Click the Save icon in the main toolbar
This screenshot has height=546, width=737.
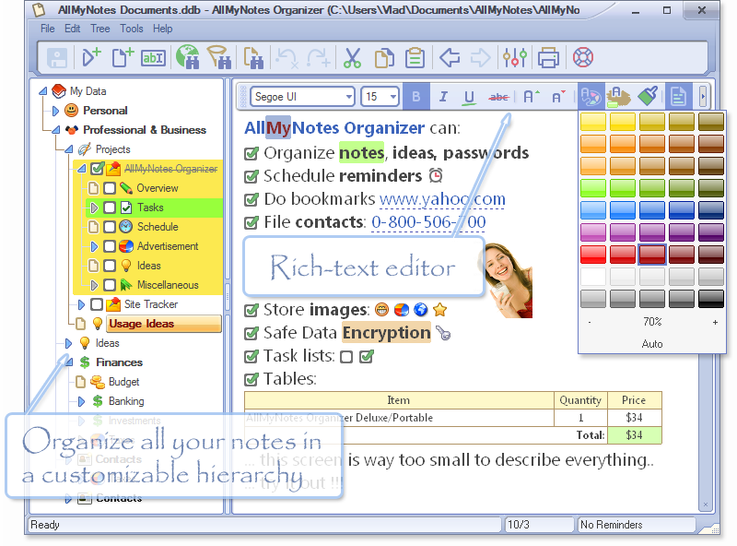click(57, 58)
